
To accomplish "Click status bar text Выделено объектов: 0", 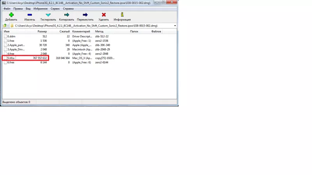I will 16,102.
